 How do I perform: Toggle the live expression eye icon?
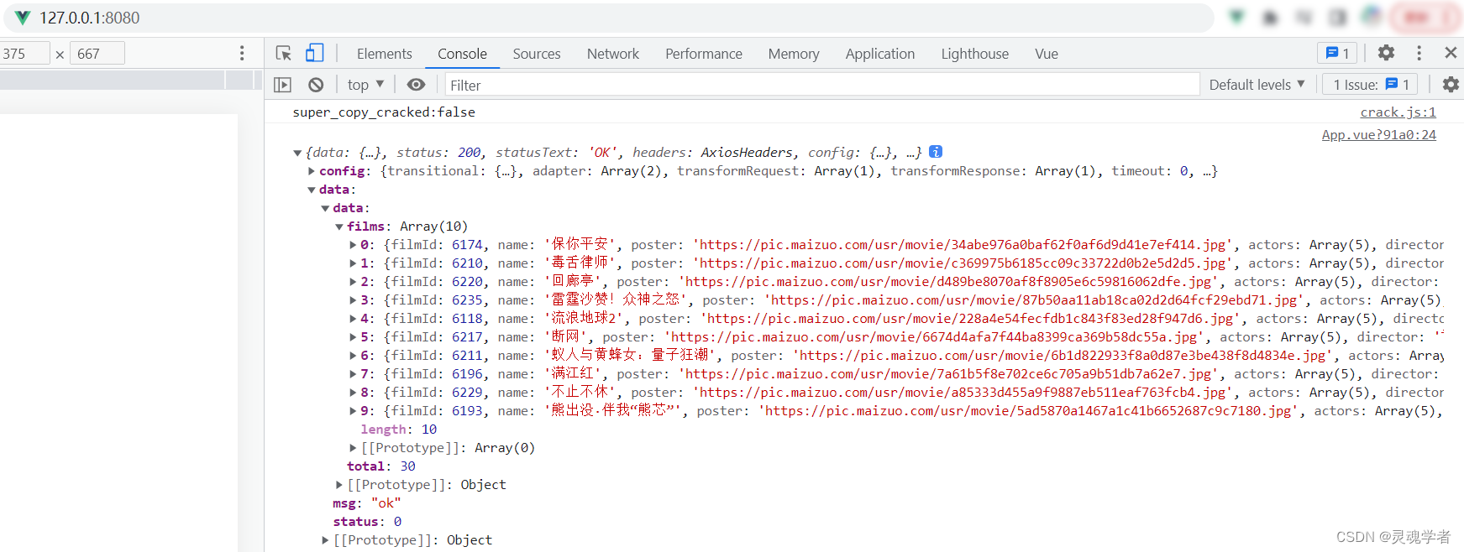pyautogui.click(x=416, y=85)
